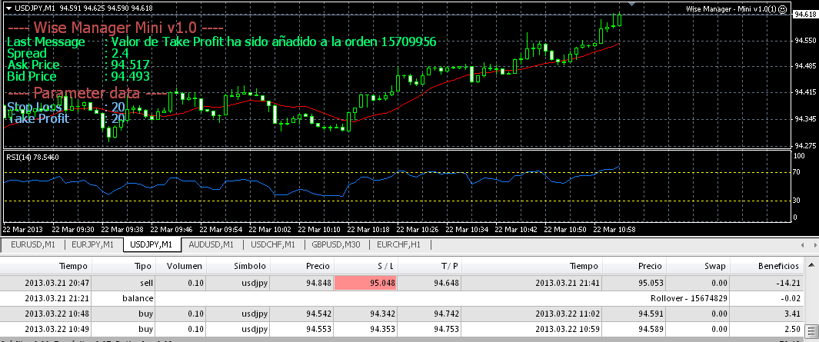Switch to the GBPUSD,M30 chart tab

pos(335,244)
